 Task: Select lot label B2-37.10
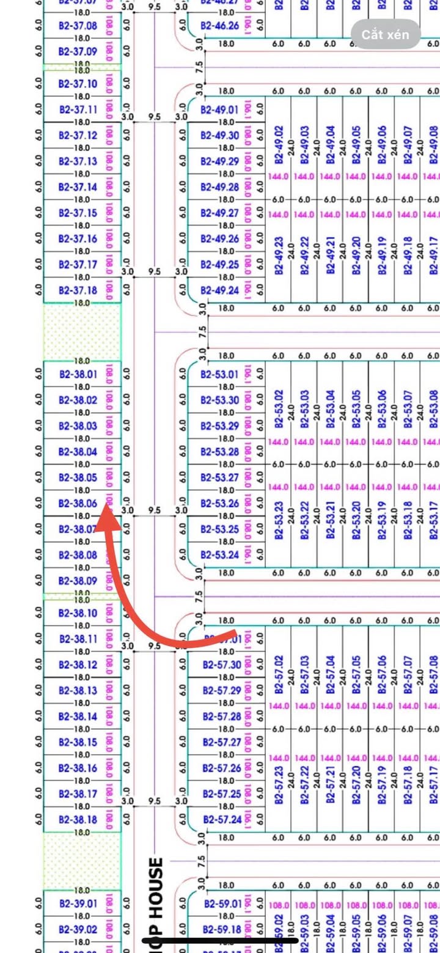[78, 84]
